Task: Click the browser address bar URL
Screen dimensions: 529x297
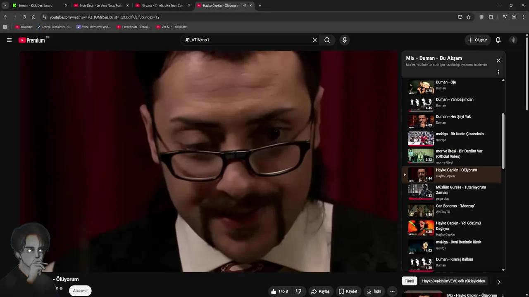Action: click(x=105, y=17)
